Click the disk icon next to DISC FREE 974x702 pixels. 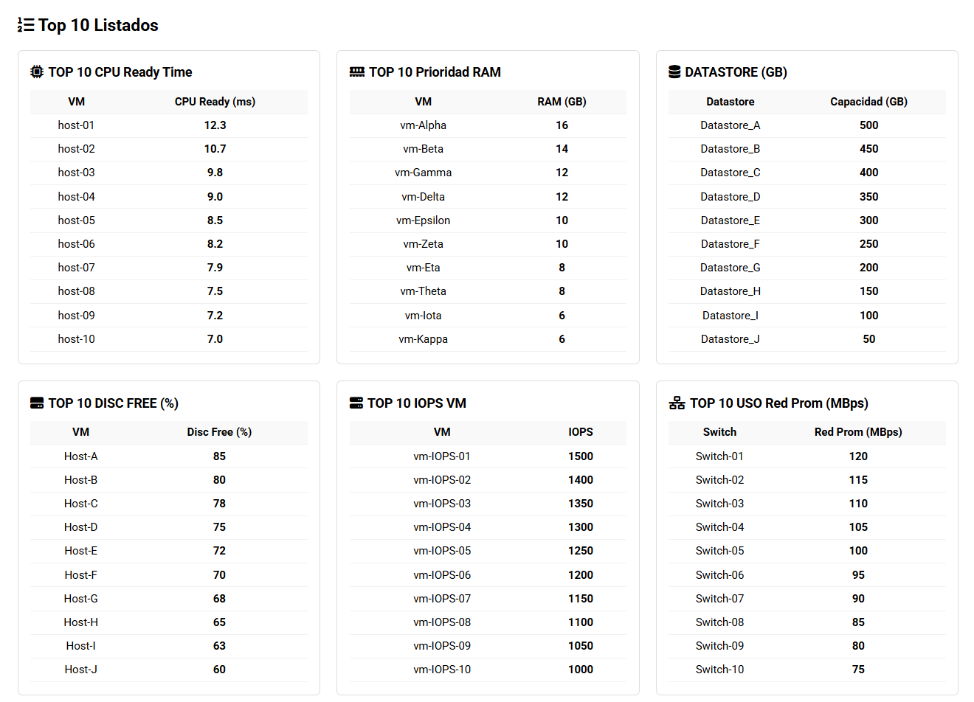pyautogui.click(x=37, y=403)
